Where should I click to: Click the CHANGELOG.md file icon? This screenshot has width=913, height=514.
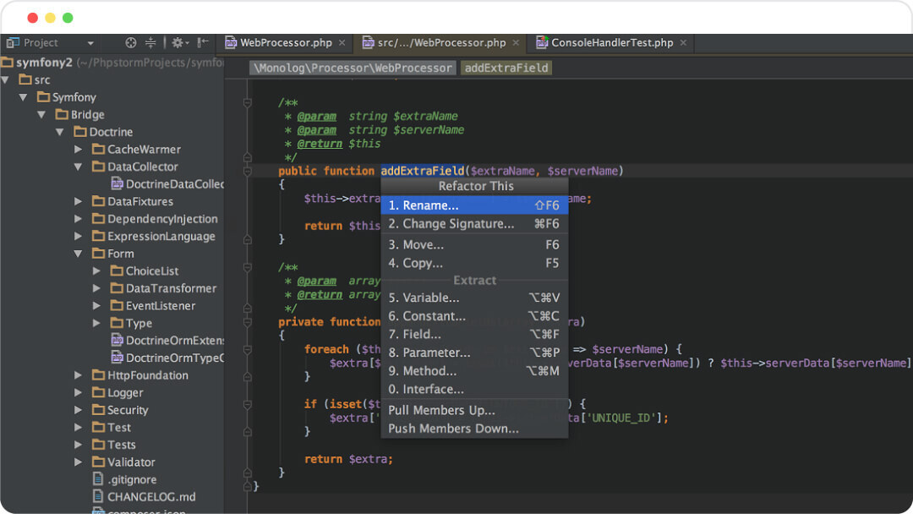(x=99, y=497)
